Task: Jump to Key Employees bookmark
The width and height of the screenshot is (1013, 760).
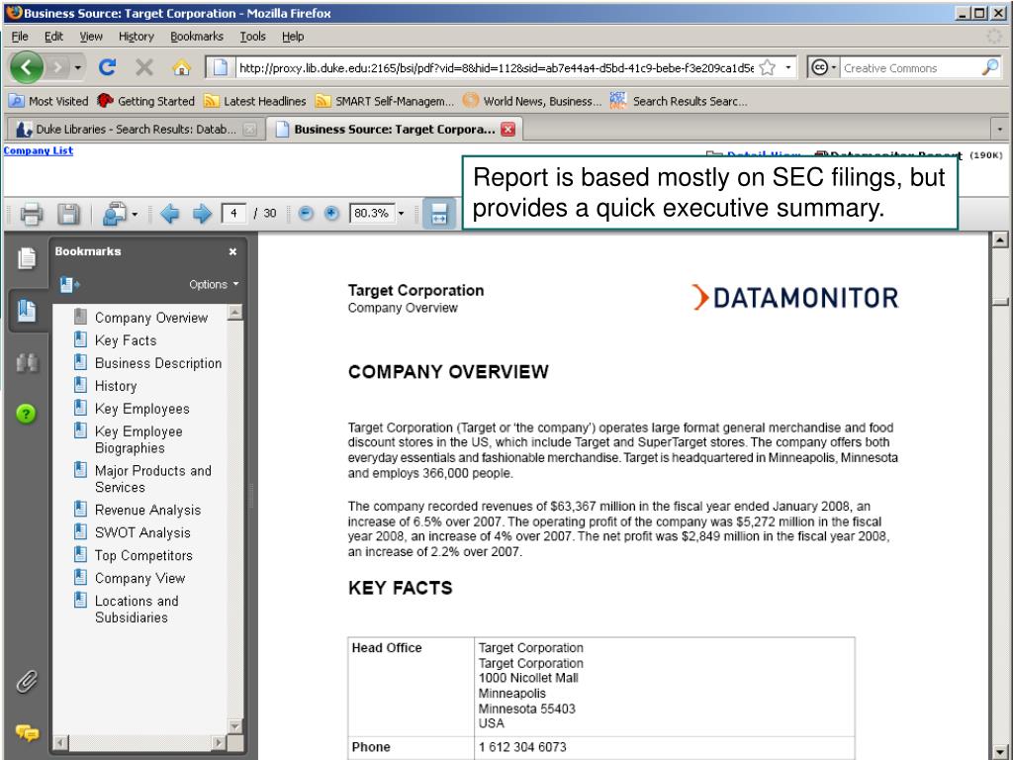Action: click(142, 409)
